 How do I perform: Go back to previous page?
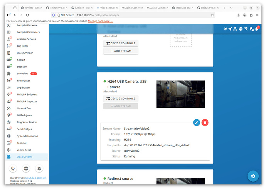point(15,15)
